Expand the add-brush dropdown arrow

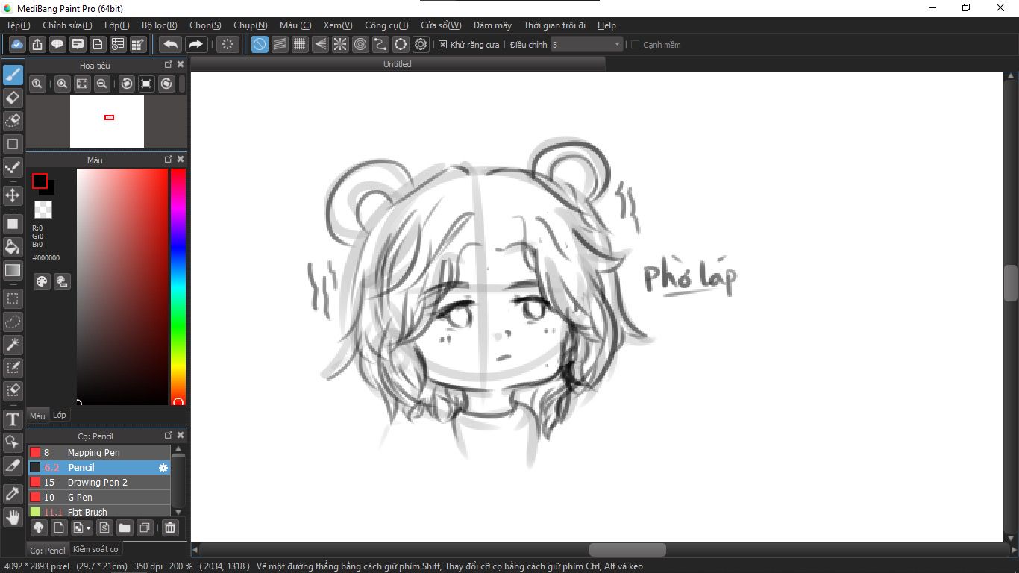89,528
